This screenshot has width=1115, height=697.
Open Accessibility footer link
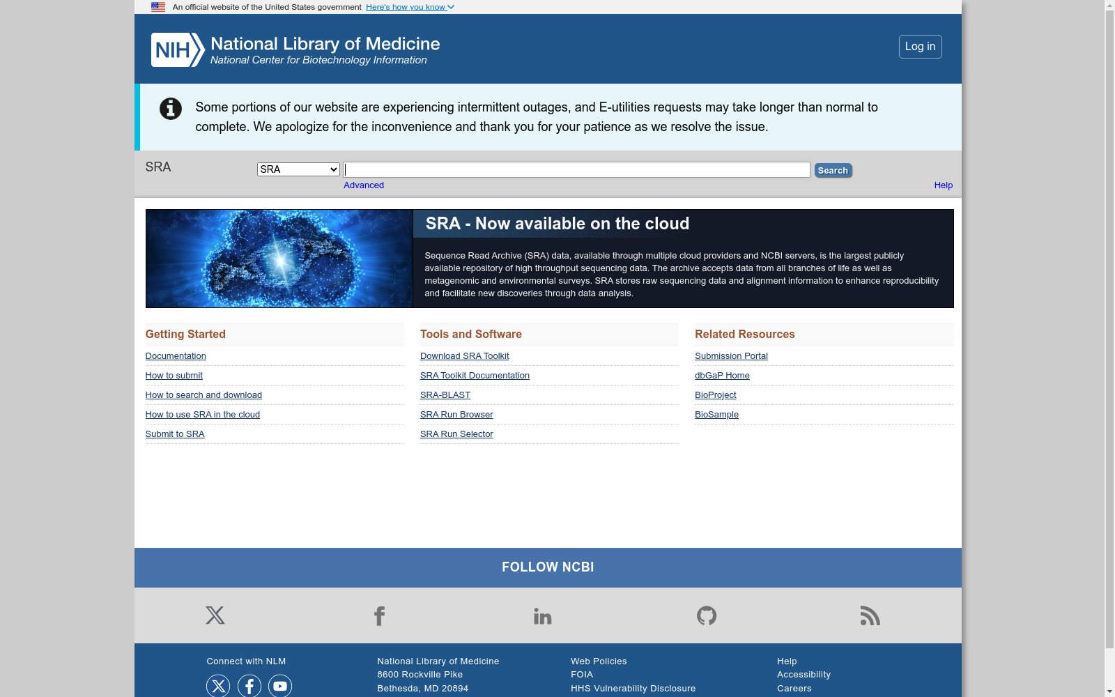(803, 675)
